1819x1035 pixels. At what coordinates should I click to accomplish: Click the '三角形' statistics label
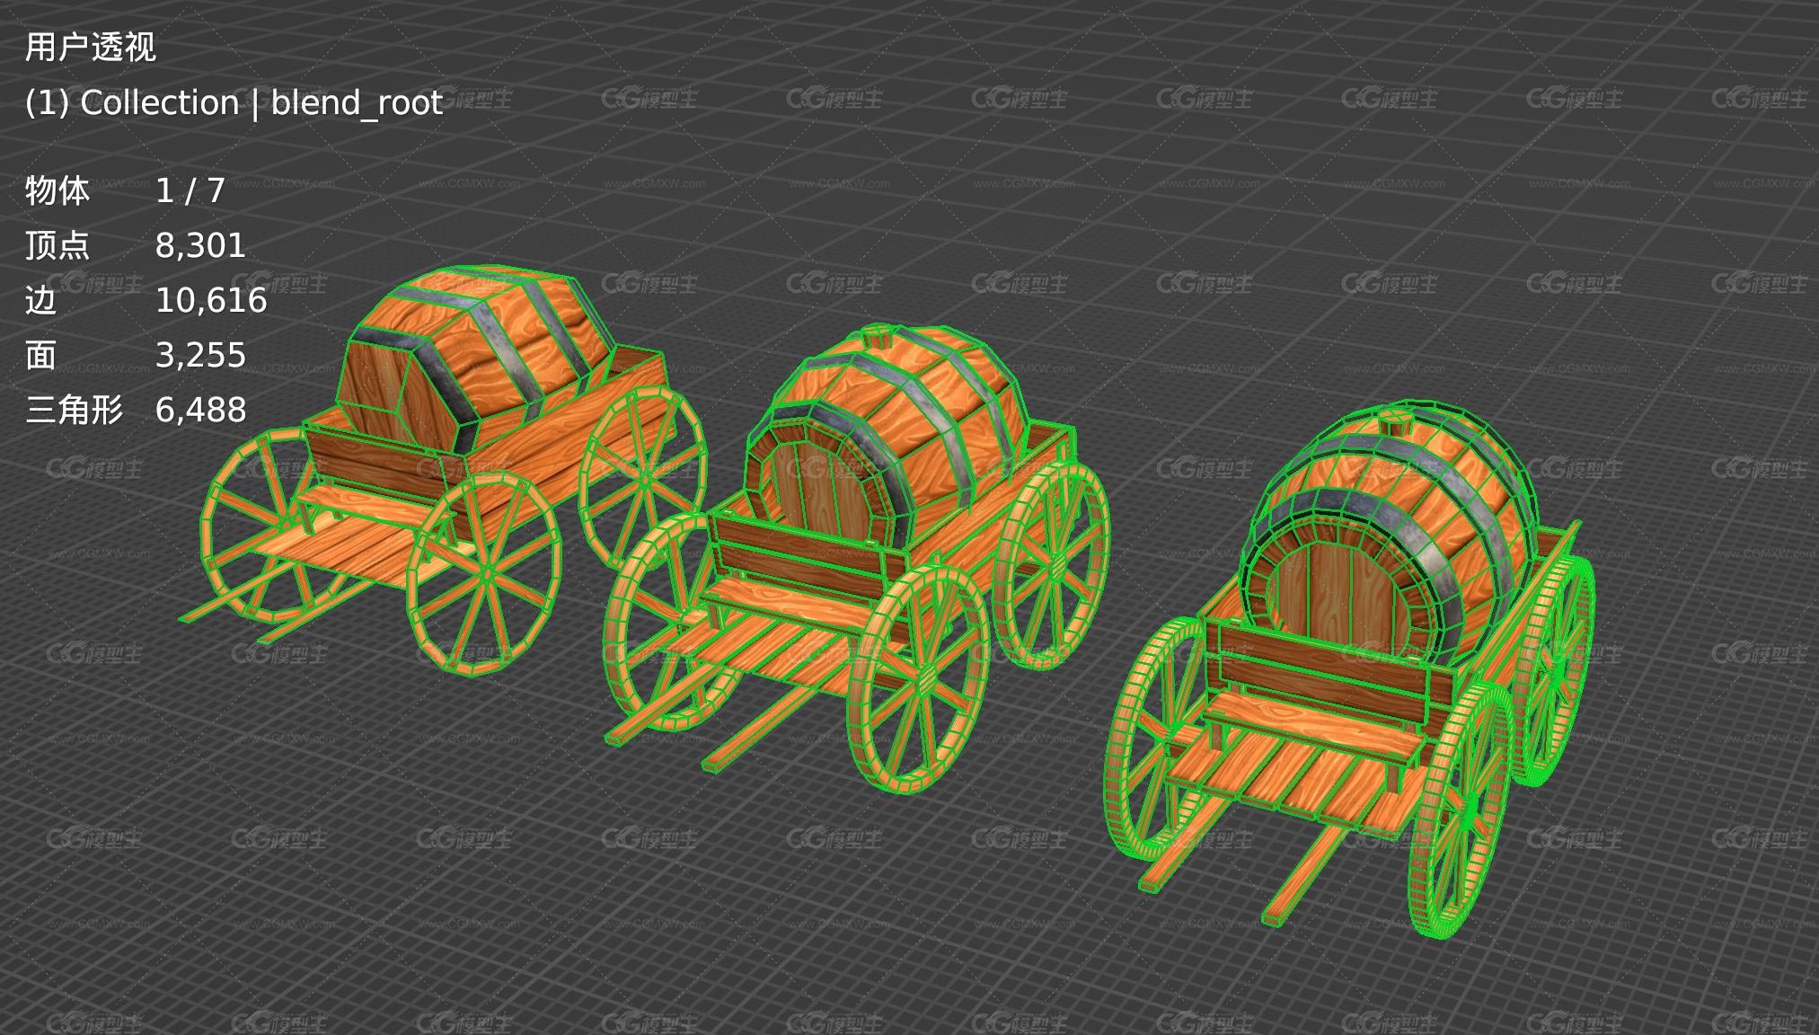74,410
